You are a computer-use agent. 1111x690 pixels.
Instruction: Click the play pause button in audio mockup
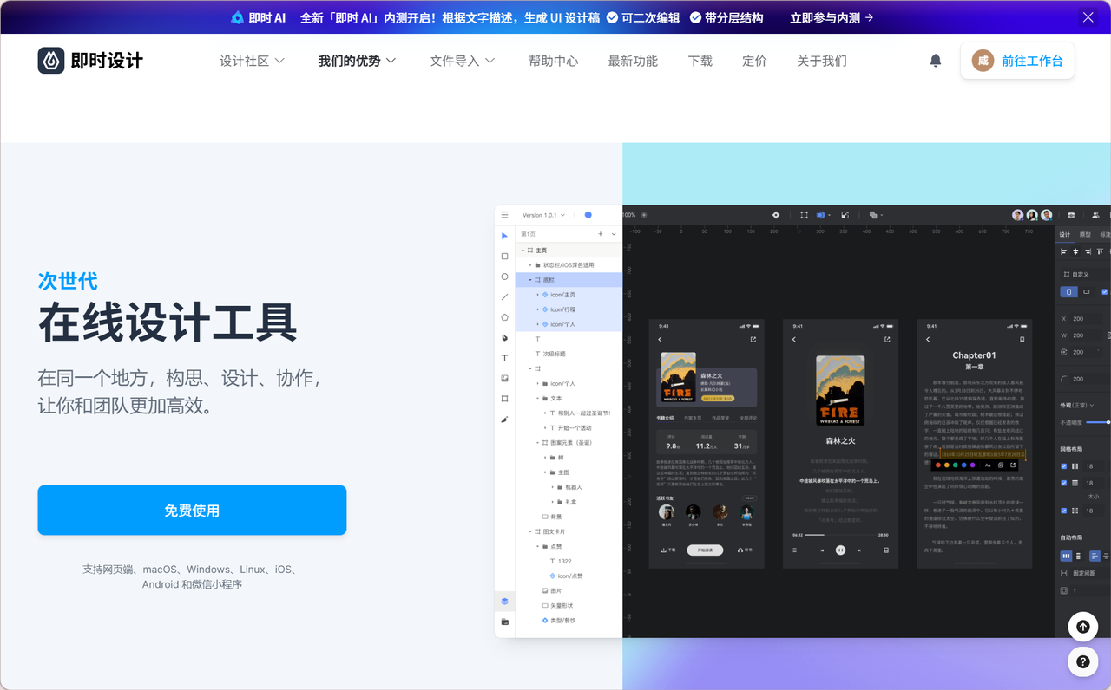840,550
